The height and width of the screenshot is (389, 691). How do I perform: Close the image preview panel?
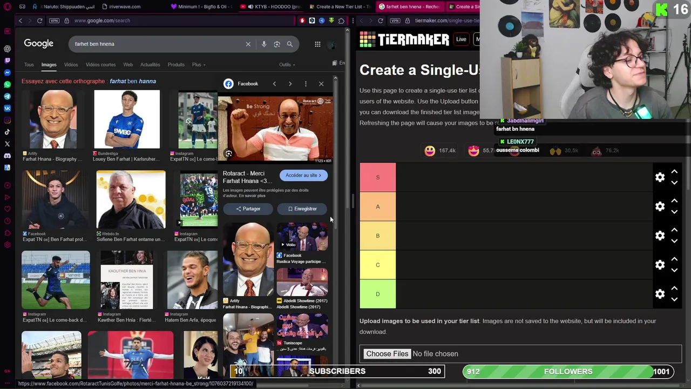point(321,84)
